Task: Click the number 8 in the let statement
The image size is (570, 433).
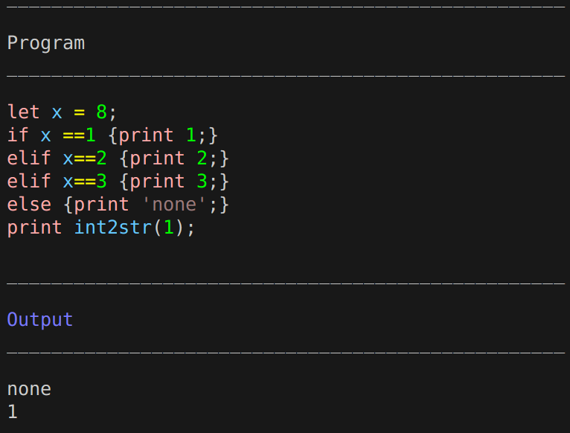Action: click(101, 112)
